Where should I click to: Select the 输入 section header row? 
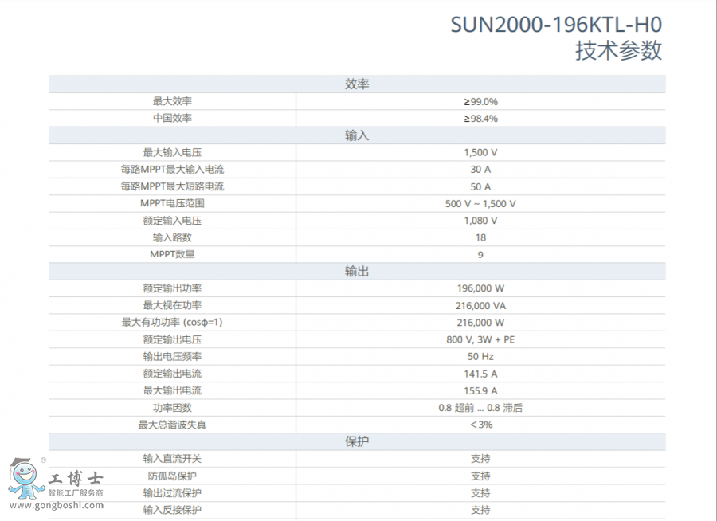tap(357, 135)
